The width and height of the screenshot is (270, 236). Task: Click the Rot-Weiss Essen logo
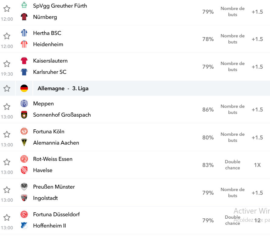click(x=24, y=159)
